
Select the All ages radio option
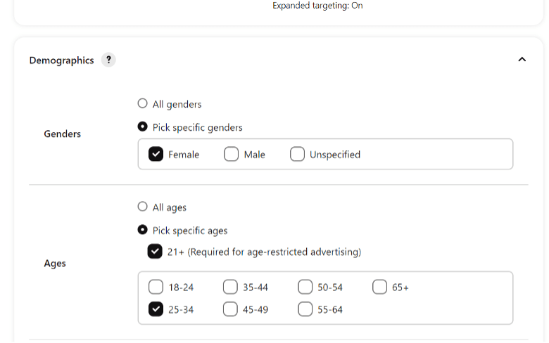pos(142,207)
